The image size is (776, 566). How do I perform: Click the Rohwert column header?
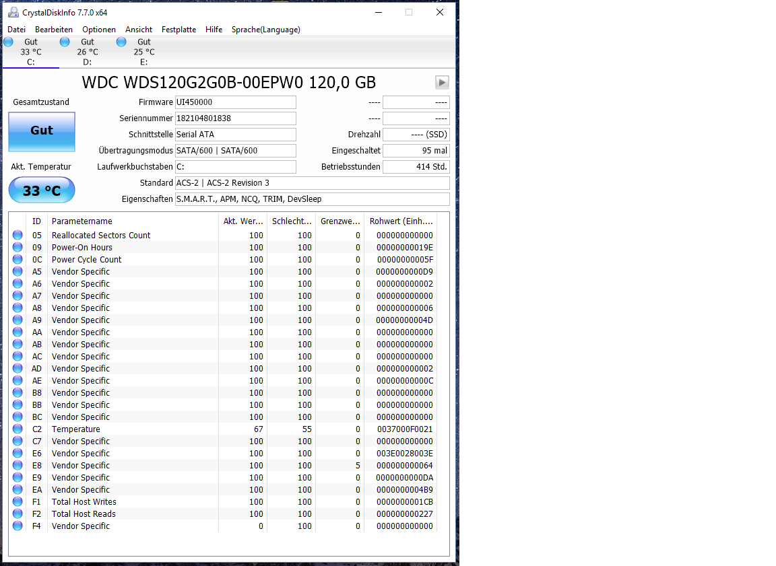point(400,221)
